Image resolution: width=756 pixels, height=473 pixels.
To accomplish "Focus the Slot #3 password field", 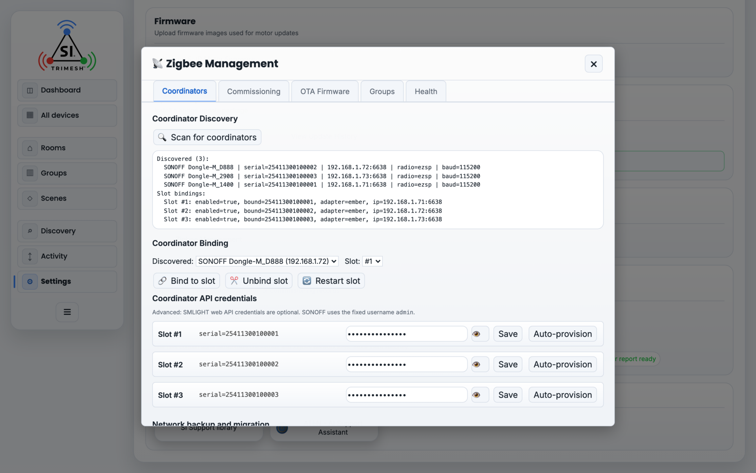I will click(x=407, y=395).
